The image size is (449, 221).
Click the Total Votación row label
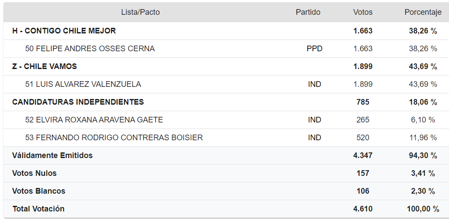click(38, 209)
